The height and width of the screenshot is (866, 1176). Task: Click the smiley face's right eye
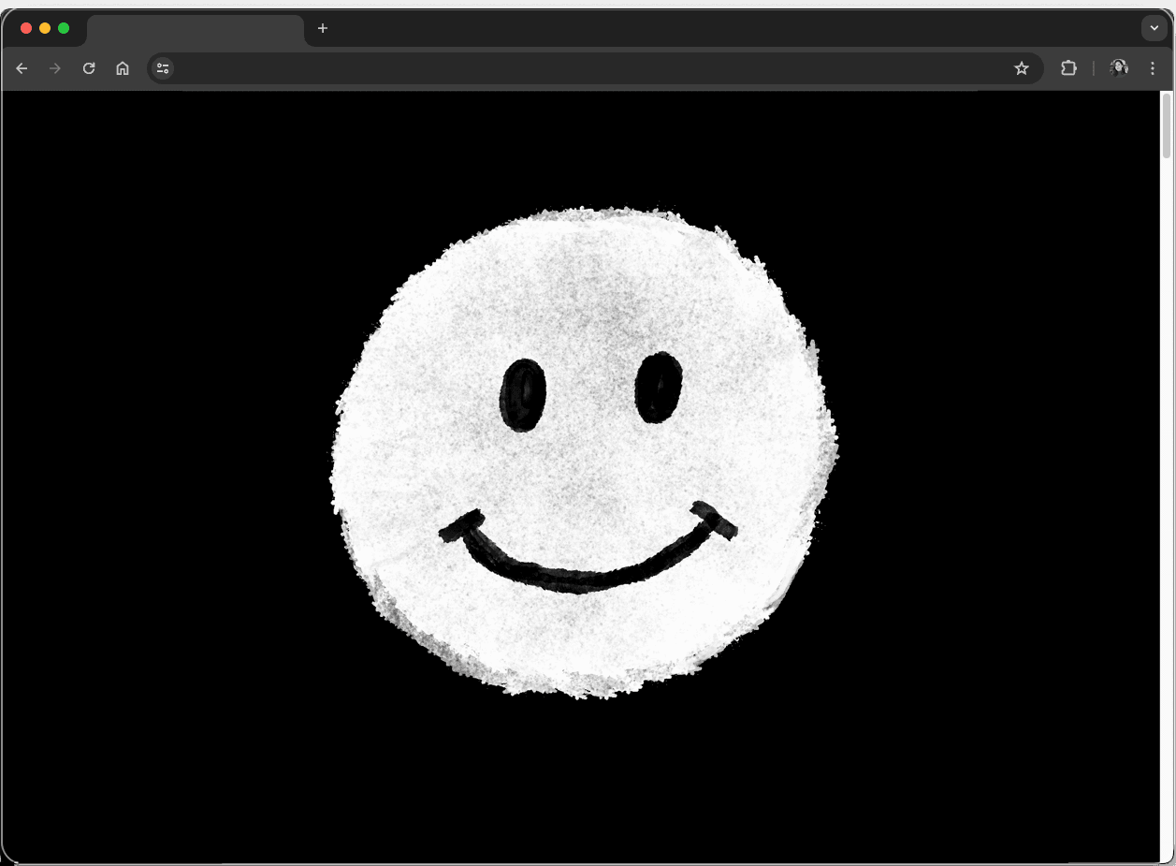pyautogui.click(x=659, y=388)
